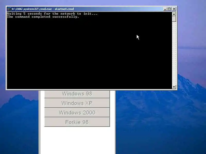206x154 pixels.
Task: Close the startnet.cmd window
Action: point(174,9)
